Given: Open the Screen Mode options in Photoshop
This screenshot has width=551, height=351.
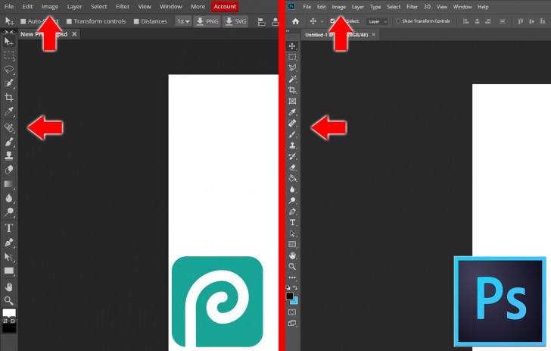Looking at the screenshot, I should pyautogui.click(x=292, y=323).
